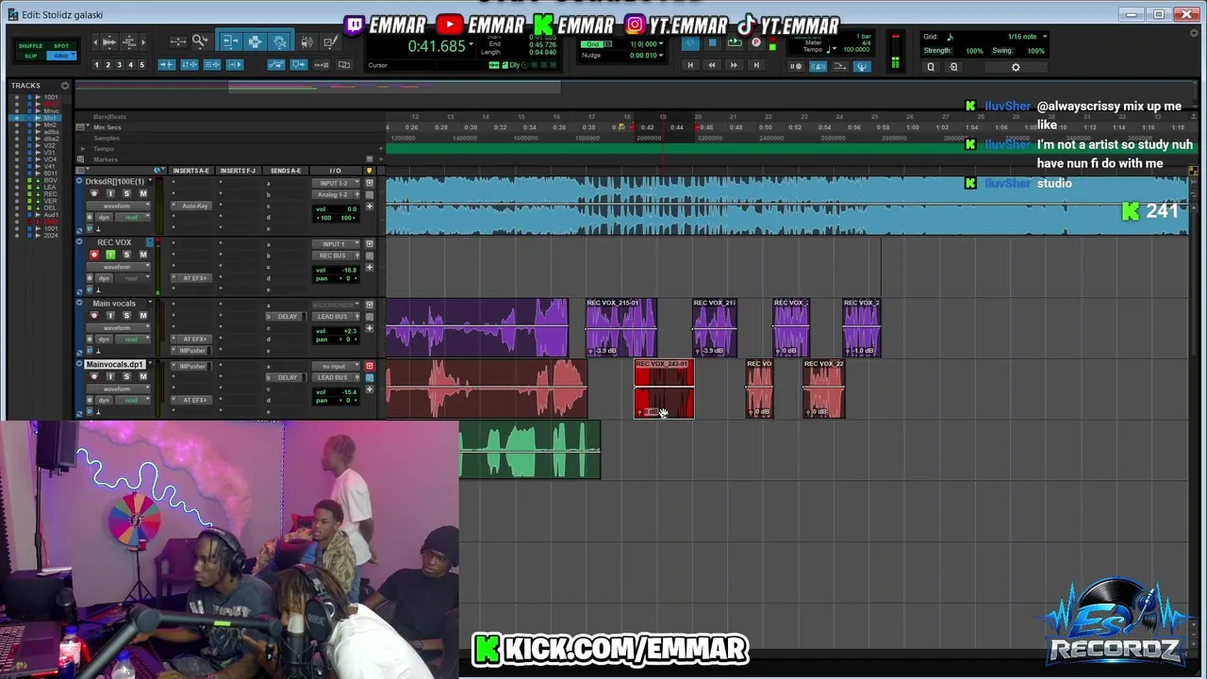Select the Grabber hand tool
Screen dimensions: 1207x679
280,41
